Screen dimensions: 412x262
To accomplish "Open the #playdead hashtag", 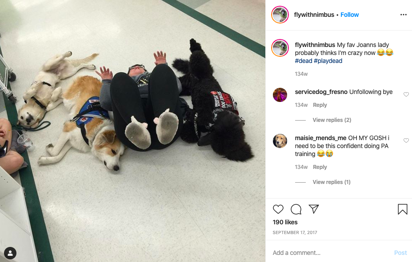I will tap(328, 61).
